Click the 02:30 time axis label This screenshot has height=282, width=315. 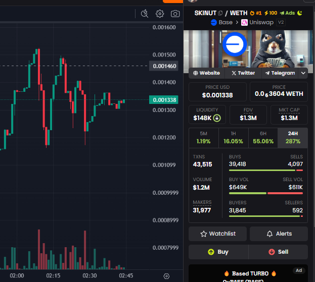[x=89, y=275]
